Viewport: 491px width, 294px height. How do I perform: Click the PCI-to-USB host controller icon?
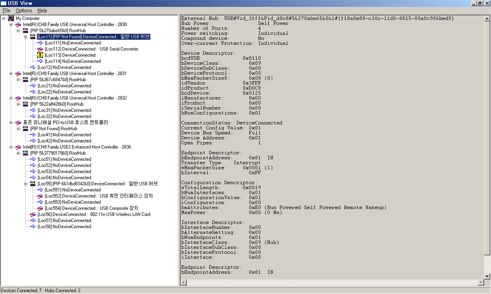click(18, 123)
